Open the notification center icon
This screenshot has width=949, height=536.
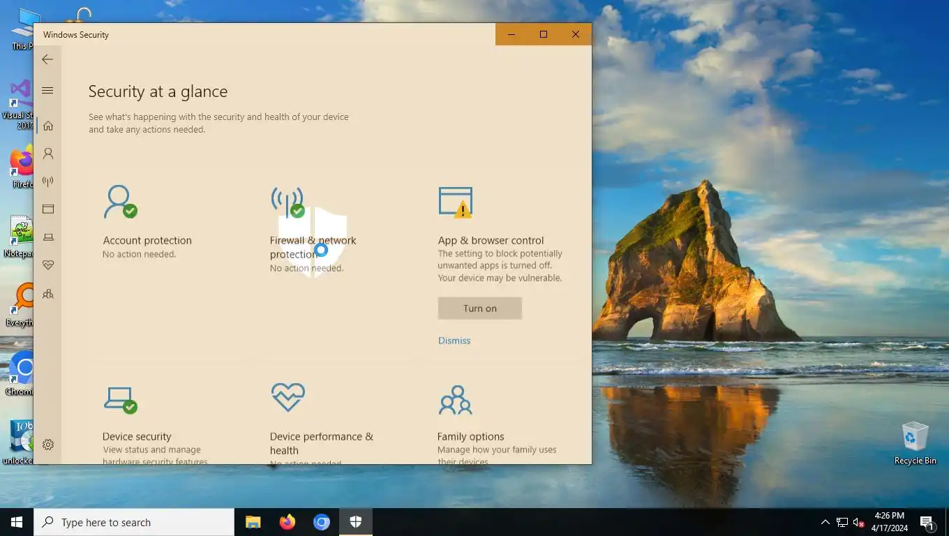pos(927,522)
